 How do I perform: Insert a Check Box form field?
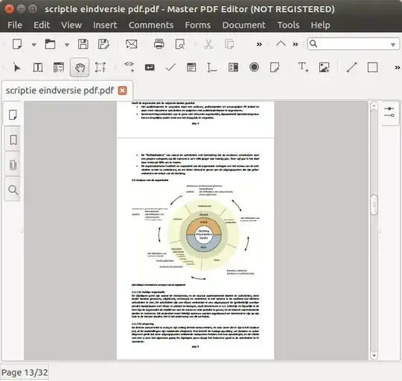(170, 68)
